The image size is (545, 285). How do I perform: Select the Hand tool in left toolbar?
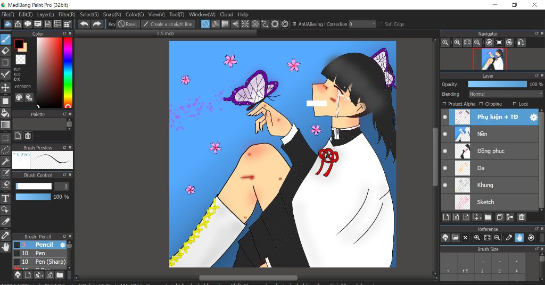5,247
